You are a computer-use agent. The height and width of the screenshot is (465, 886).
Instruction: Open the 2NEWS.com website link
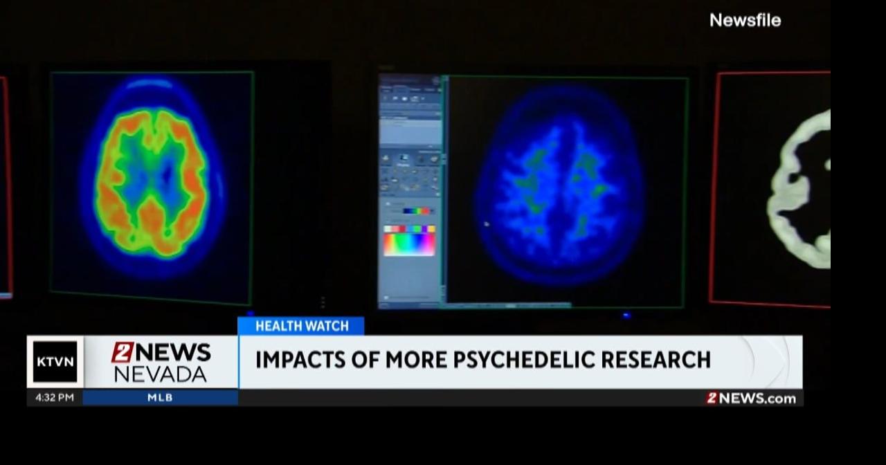pos(752,398)
